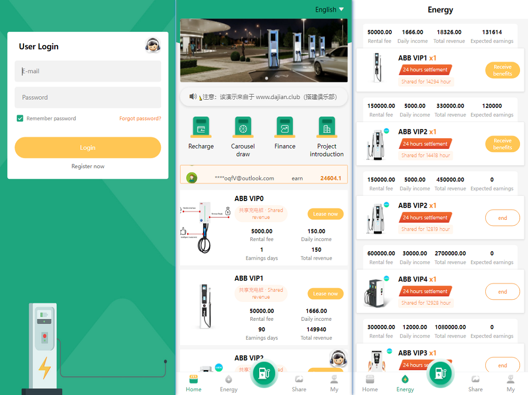
Task: Click ABB VIP4 charger image in Energy panel
Action: tap(377, 292)
